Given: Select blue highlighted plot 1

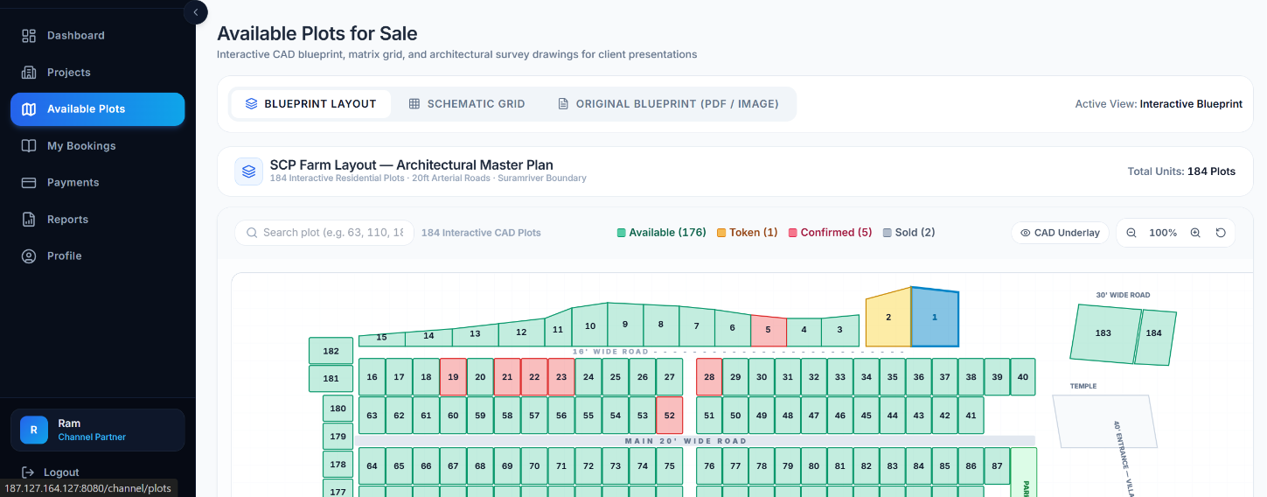Looking at the screenshot, I should click(935, 317).
